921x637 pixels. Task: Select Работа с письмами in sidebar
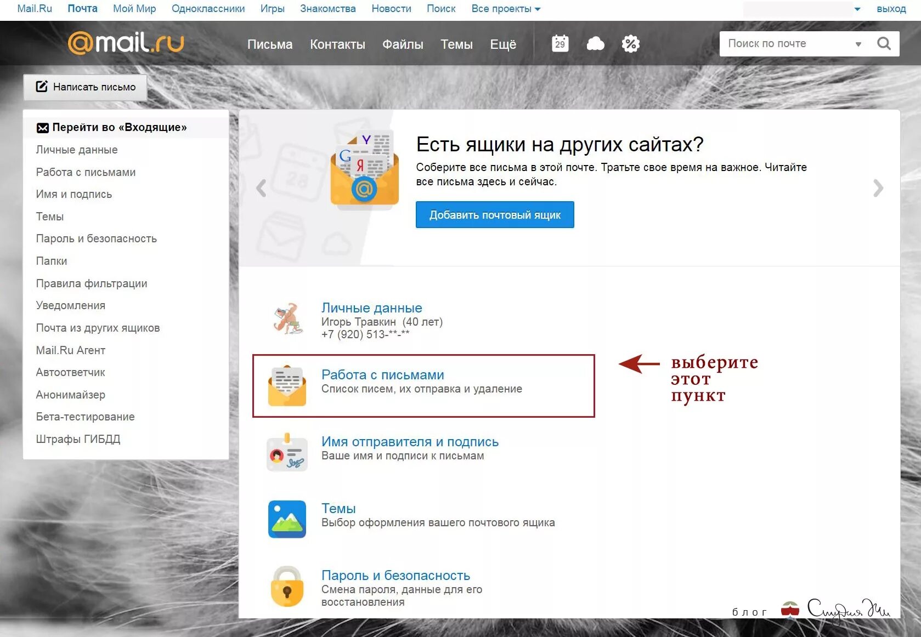click(86, 172)
